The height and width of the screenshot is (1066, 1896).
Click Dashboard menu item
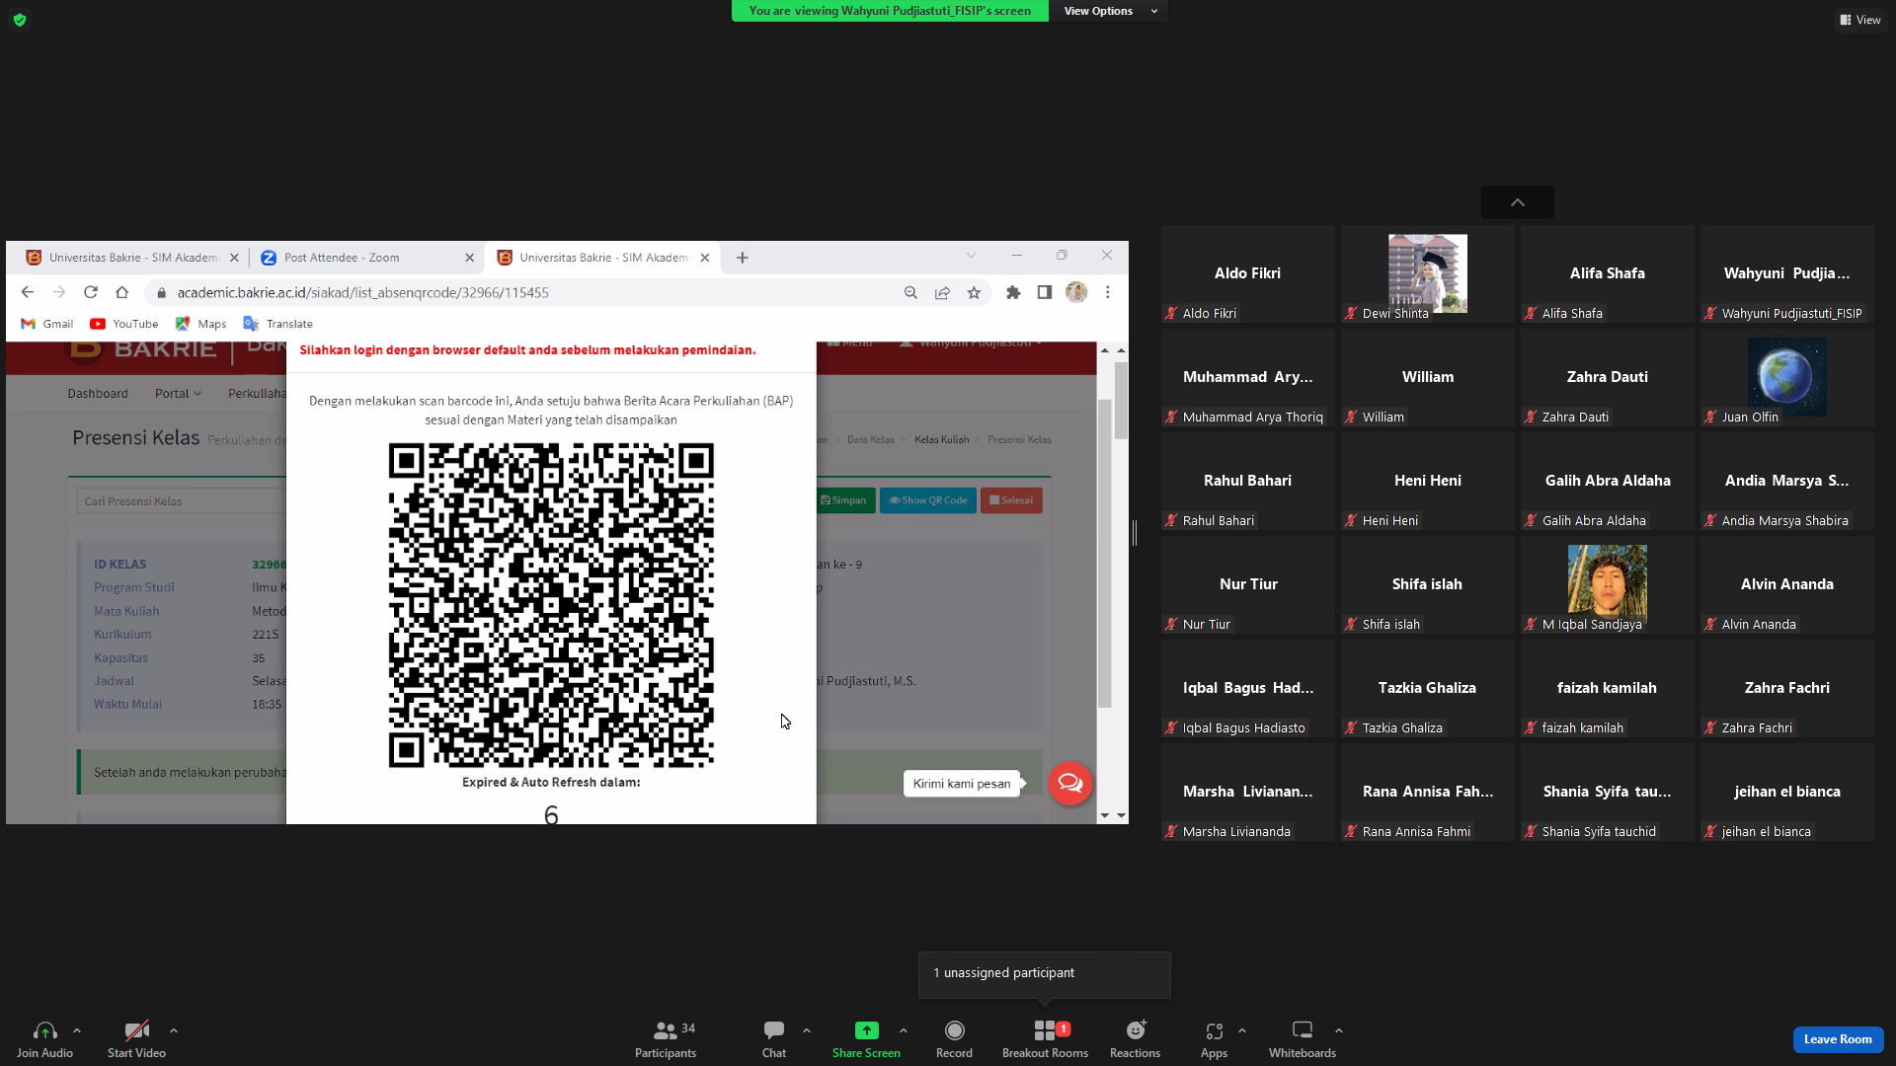[x=98, y=394]
